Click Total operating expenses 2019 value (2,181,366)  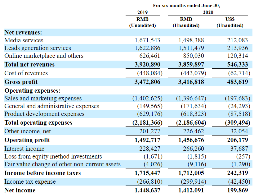click(147, 123)
